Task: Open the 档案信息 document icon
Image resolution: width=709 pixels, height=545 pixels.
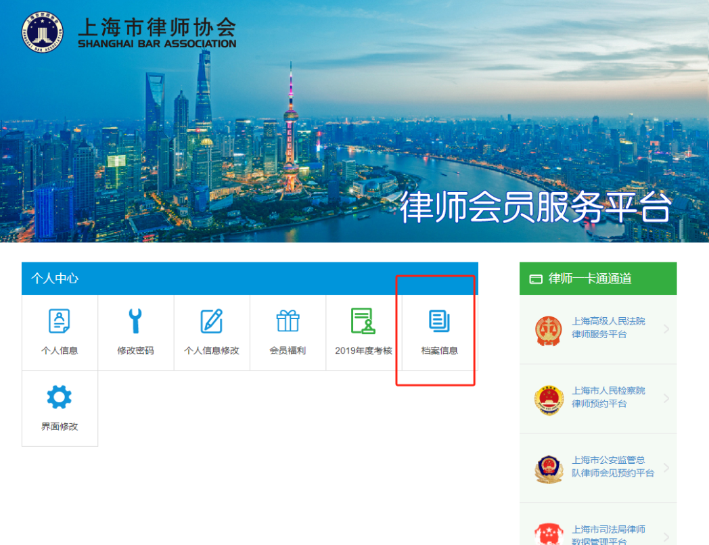Action: (440, 321)
